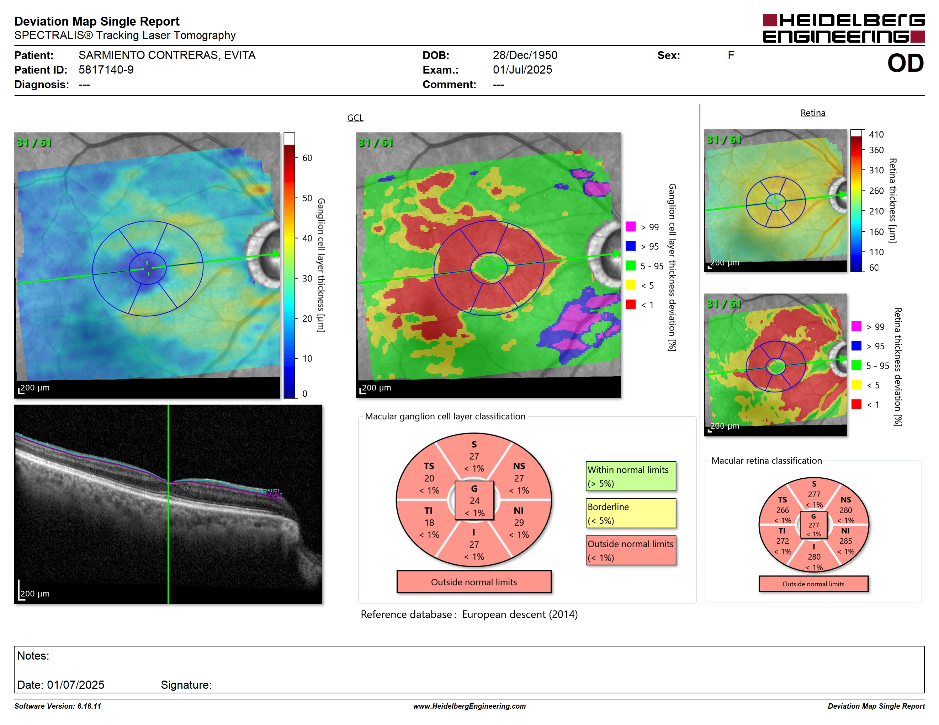Viewport: 939px width, 725px height.
Task: Click the retina thickness color scale bar
Action: (856, 200)
